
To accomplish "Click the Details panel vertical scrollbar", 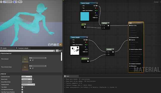I will tap(61, 57).
